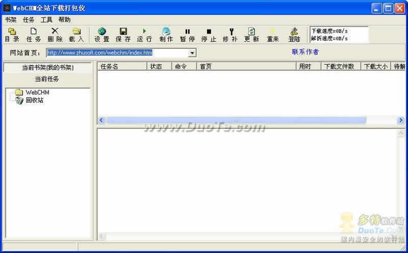Viewport: 408px width, 253px height.
Task: Close the WebCHM window
Action: (399, 8)
